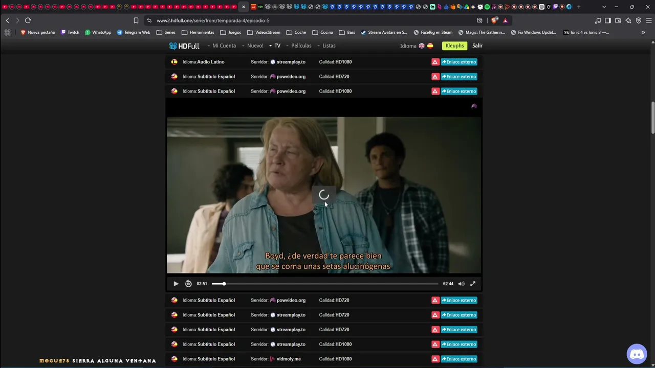Focus the address bar URL field

pos(312,20)
